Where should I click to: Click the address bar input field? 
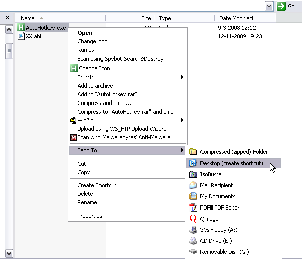132,6
